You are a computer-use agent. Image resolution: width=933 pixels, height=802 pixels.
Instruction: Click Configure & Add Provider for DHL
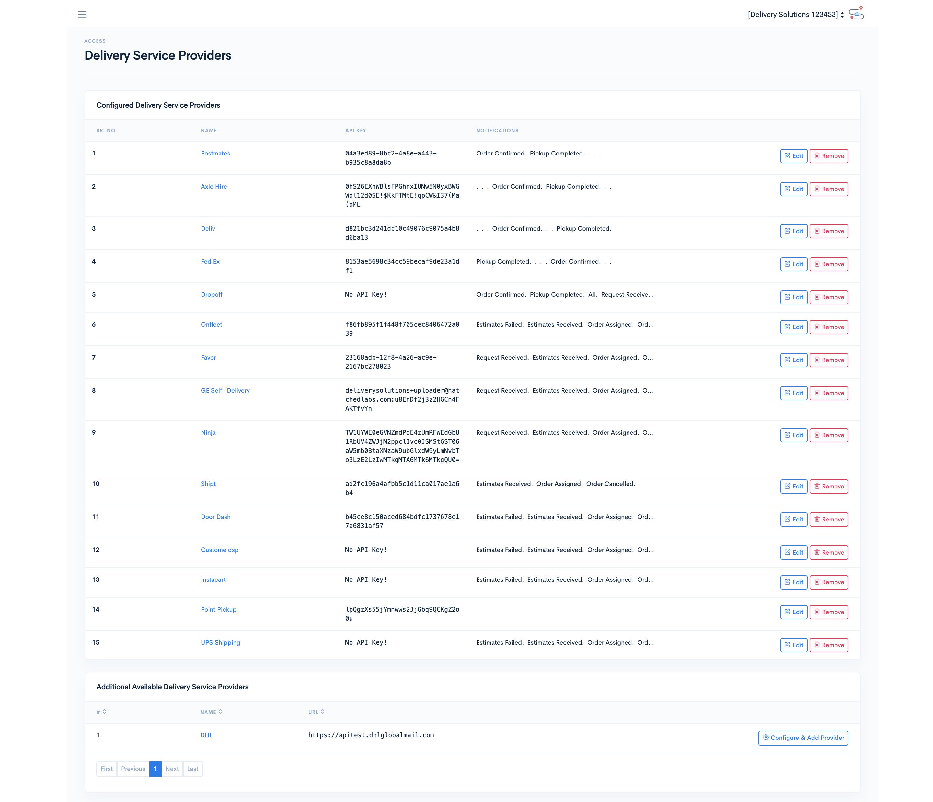803,738
